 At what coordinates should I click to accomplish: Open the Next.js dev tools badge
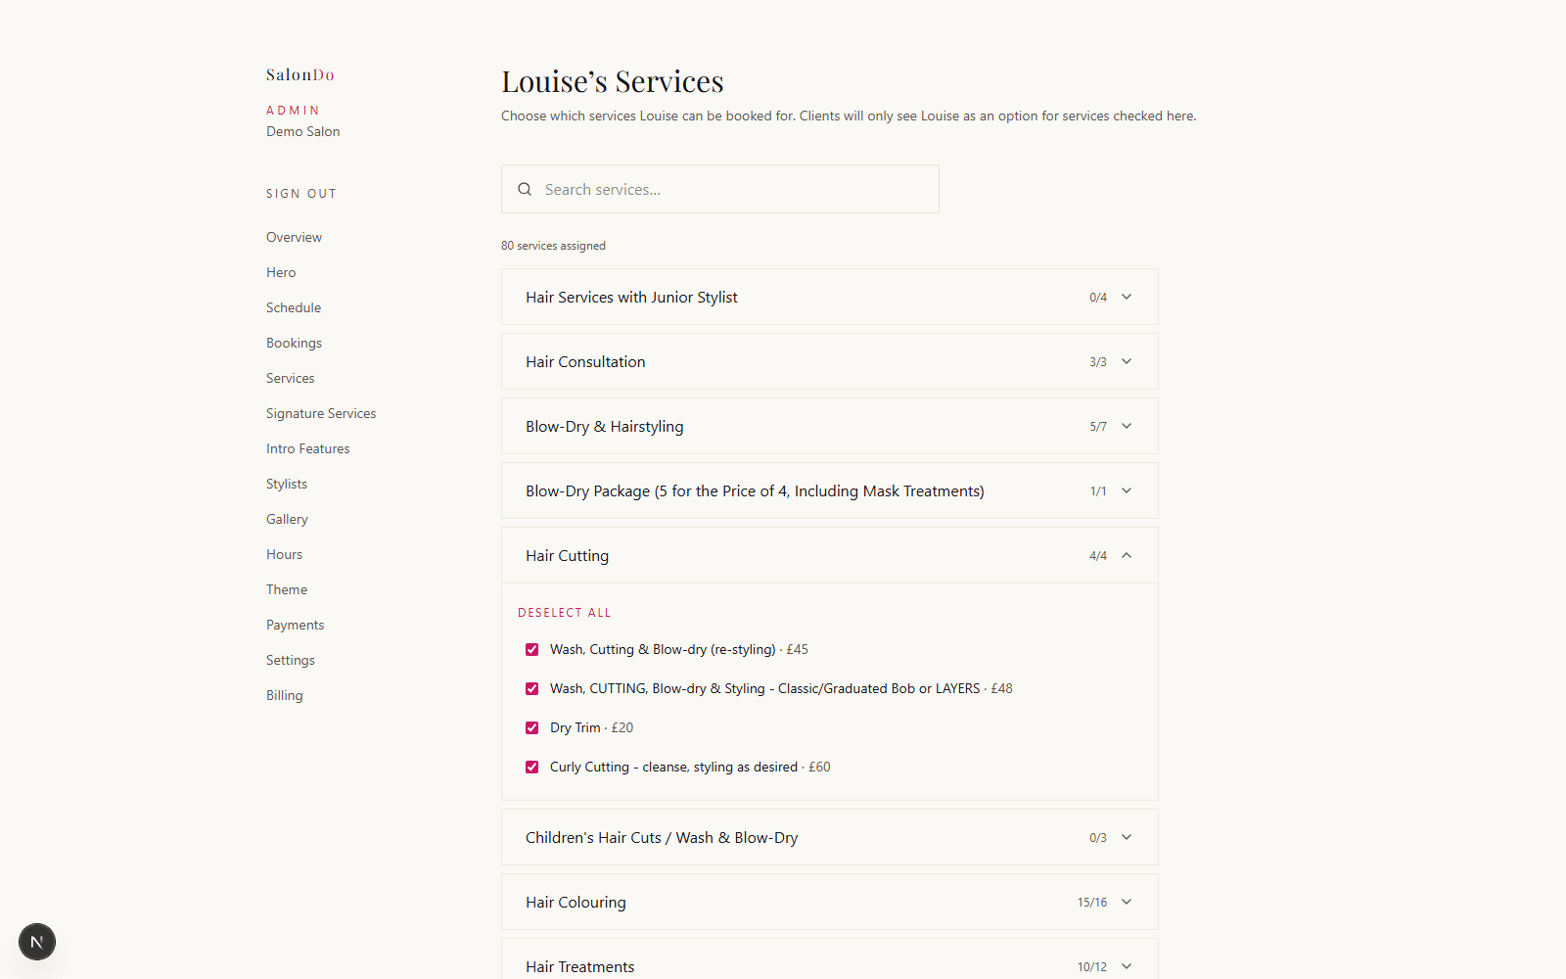point(37,942)
